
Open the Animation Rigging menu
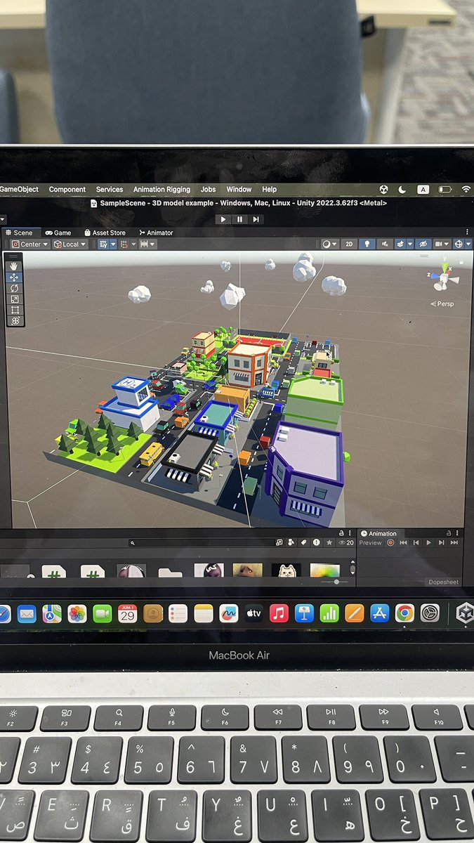[x=162, y=190]
